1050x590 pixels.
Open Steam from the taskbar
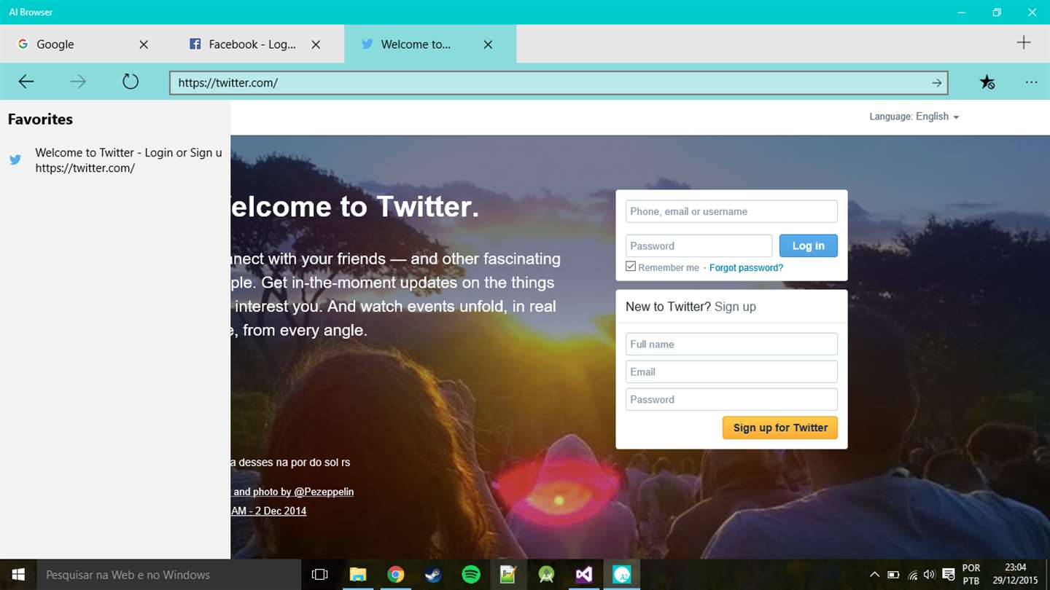click(433, 575)
